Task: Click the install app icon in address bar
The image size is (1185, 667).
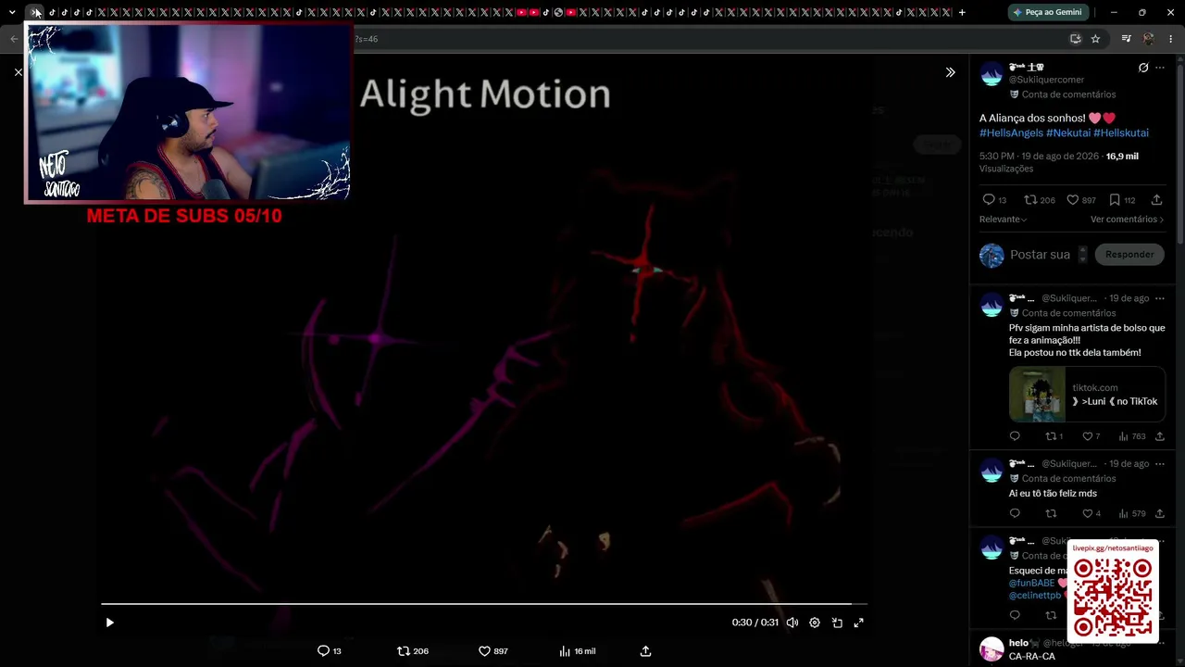Action: [x=1075, y=39]
